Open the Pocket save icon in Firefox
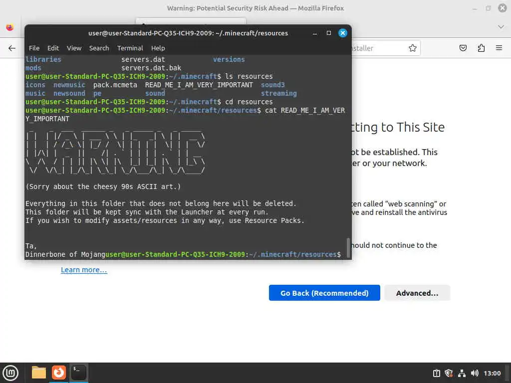The height and width of the screenshot is (383, 511). click(x=463, y=48)
